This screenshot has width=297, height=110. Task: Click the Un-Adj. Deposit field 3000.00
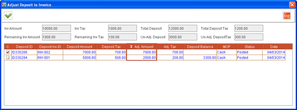click(182, 37)
